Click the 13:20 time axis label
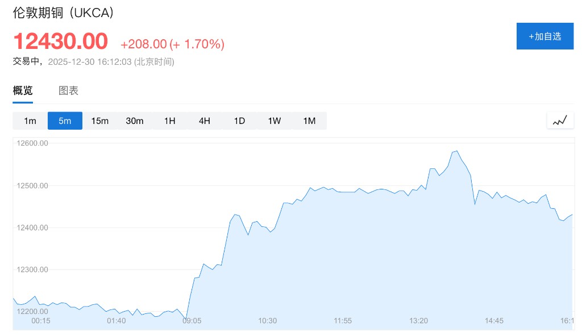 coord(419,321)
